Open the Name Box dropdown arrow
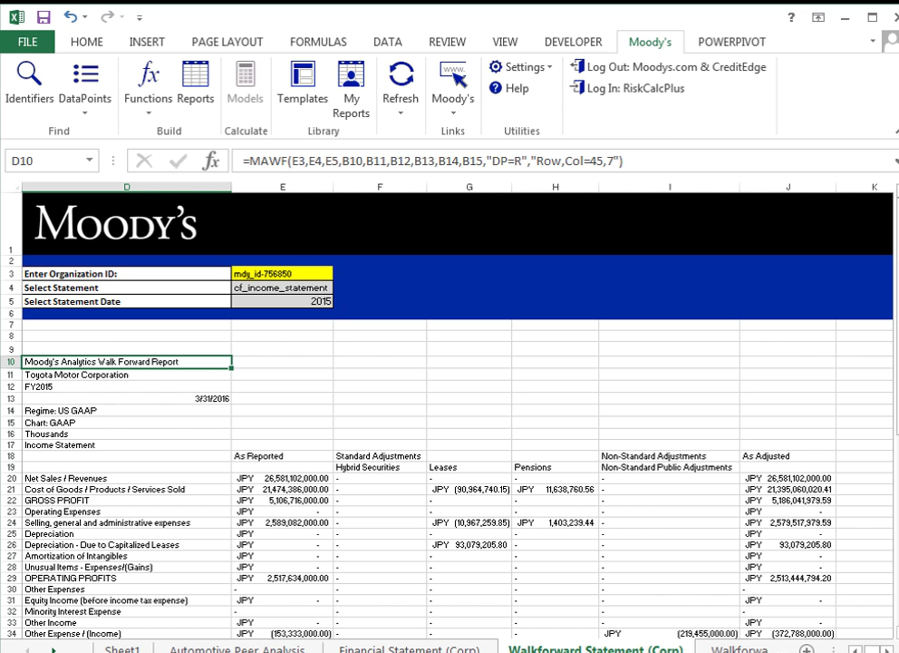 pos(90,160)
